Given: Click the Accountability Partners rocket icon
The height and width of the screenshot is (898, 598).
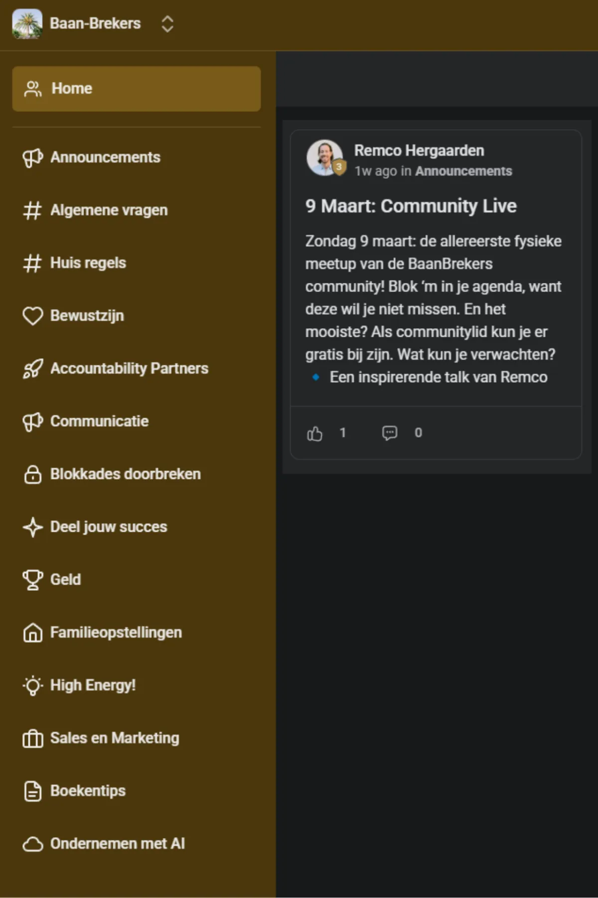Looking at the screenshot, I should [33, 369].
